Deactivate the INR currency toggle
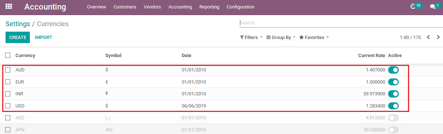Screen dimensions: 443x134 tap(393, 94)
